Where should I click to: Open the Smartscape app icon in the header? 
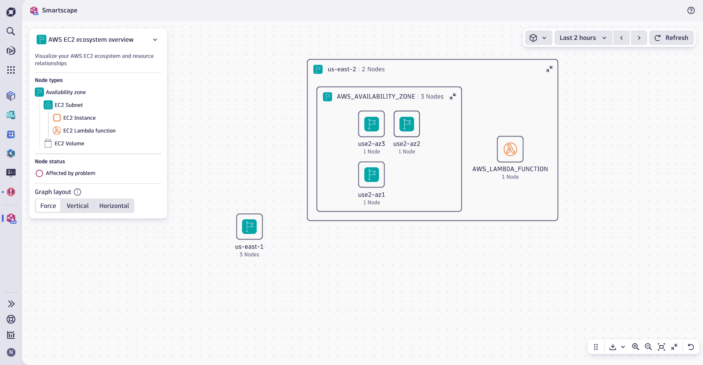click(x=34, y=10)
